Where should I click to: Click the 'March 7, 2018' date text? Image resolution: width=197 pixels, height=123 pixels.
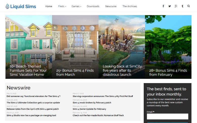pyautogui.click(x=78, y=93)
